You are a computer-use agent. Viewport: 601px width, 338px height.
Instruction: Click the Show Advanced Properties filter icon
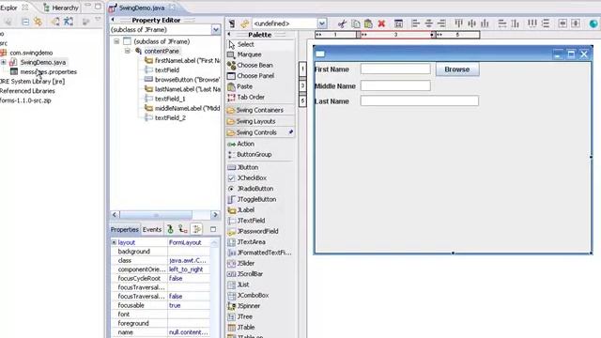tap(196, 229)
